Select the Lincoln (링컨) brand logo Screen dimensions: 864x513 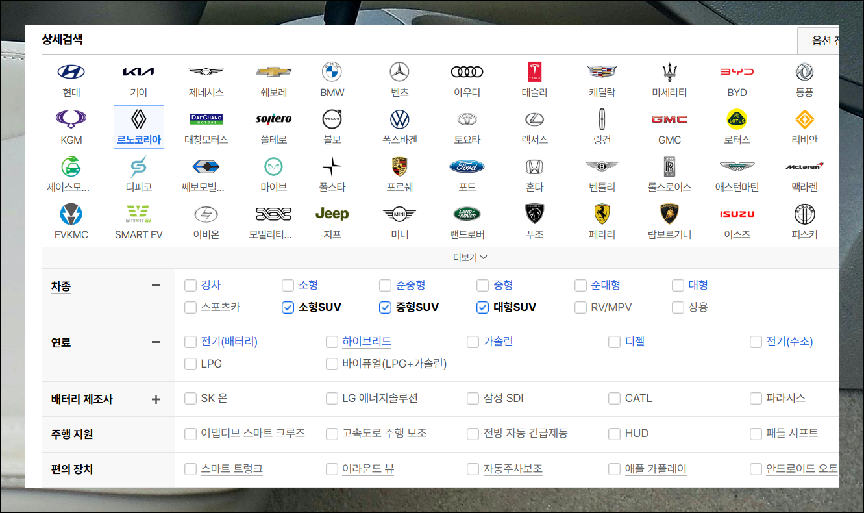click(602, 119)
